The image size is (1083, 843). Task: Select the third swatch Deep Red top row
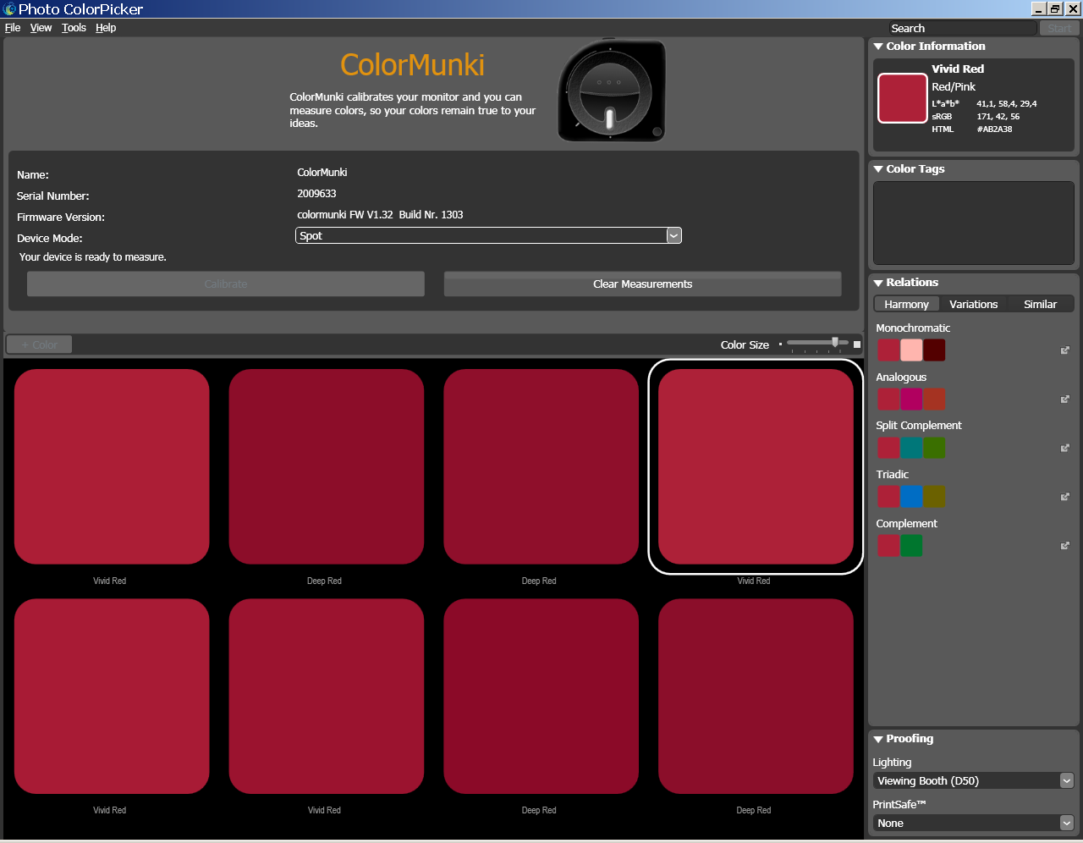pos(541,466)
